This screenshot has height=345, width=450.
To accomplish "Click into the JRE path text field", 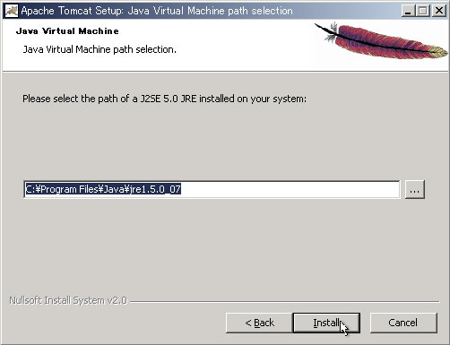I will (212, 189).
